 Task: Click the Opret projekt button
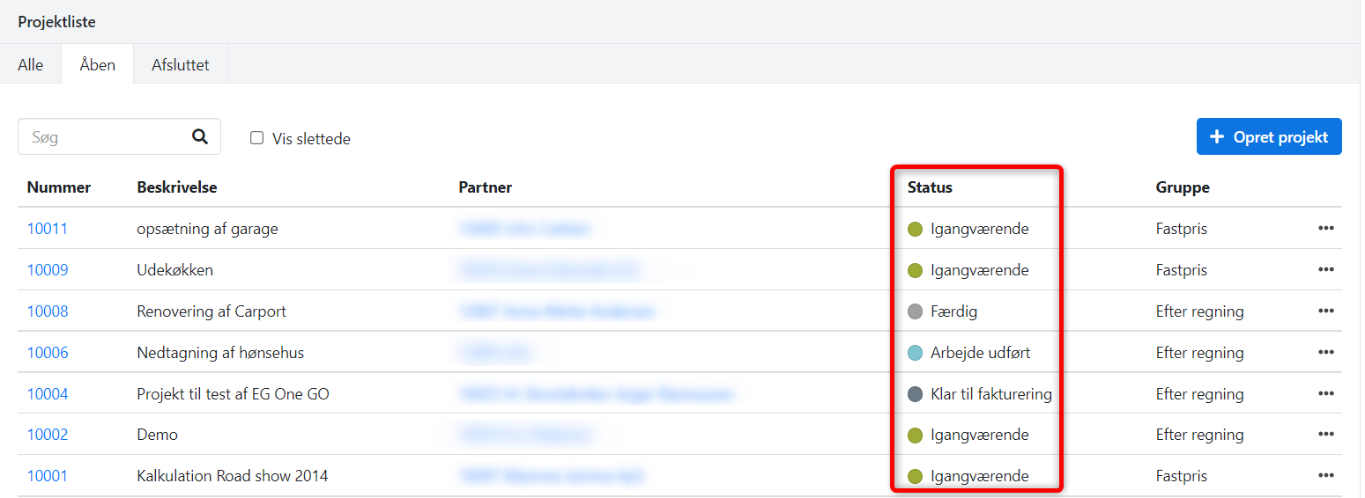click(x=1268, y=137)
